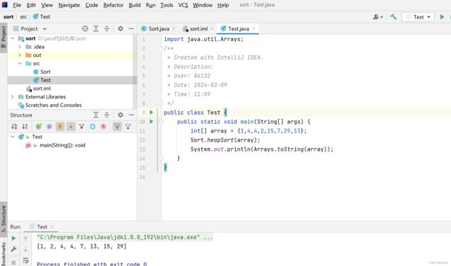Open the user account dropdown
Viewport: 451px width, 266px height.
[x=378, y=17]
